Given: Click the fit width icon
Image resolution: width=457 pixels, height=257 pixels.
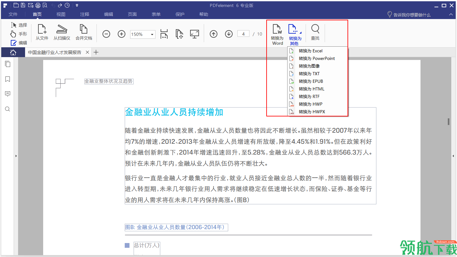Looking at the screenshot, I should (x=164, y=34).
